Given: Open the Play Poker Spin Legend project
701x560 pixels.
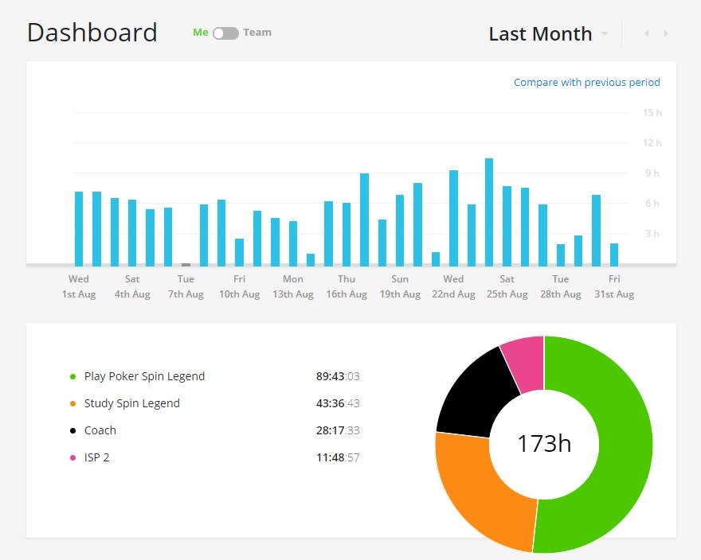Looking at the screenshot, I should coord(144,376).
